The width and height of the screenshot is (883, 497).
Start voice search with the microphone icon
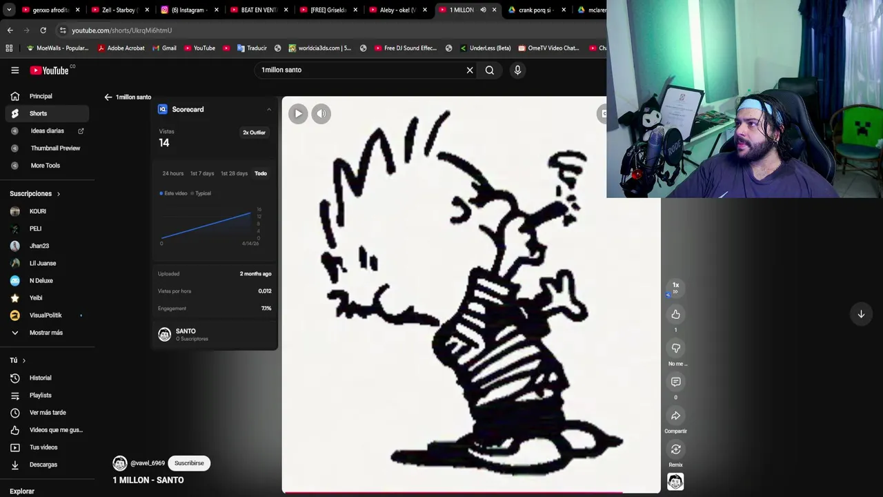pos(517,70)
